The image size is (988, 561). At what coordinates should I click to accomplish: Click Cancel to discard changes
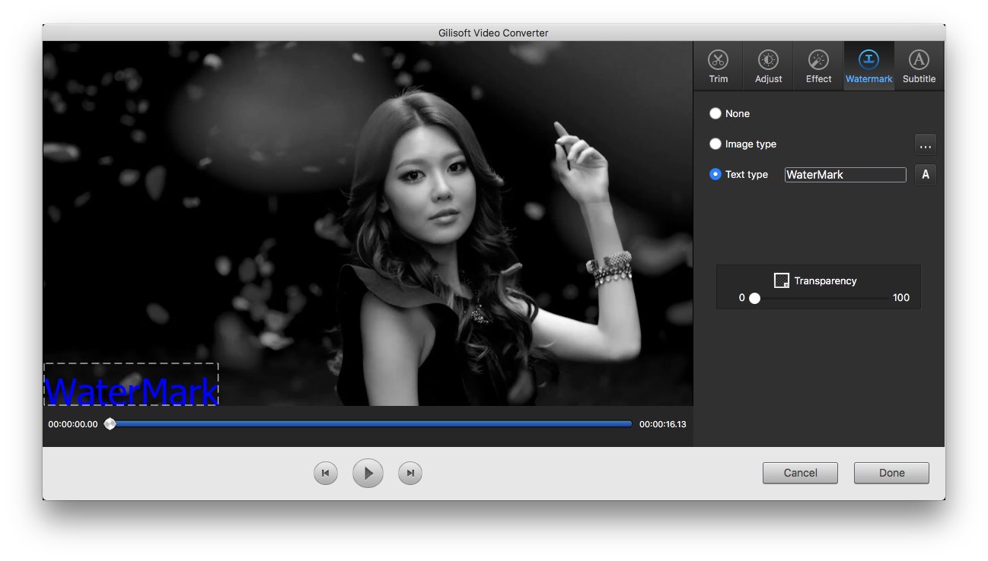coord(800,473)
